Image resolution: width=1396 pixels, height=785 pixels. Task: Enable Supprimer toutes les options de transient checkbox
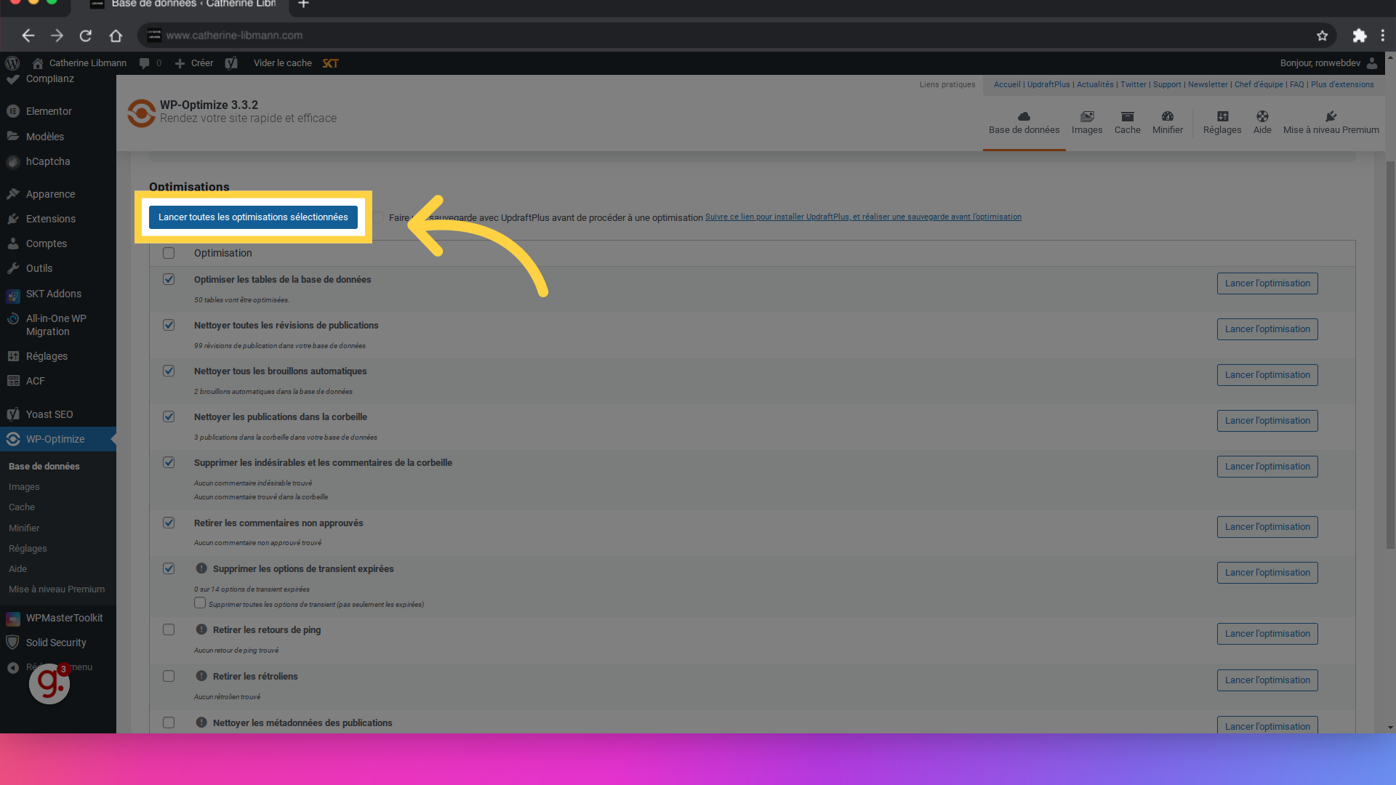click(199, 603)
